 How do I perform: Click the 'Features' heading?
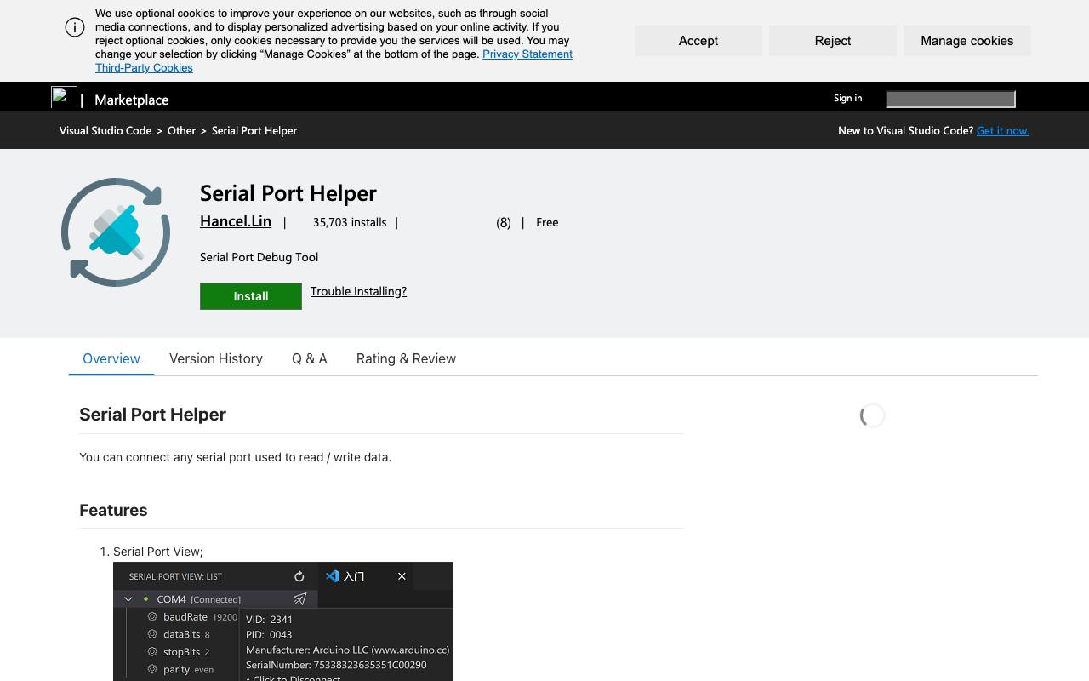pos(113,510)
